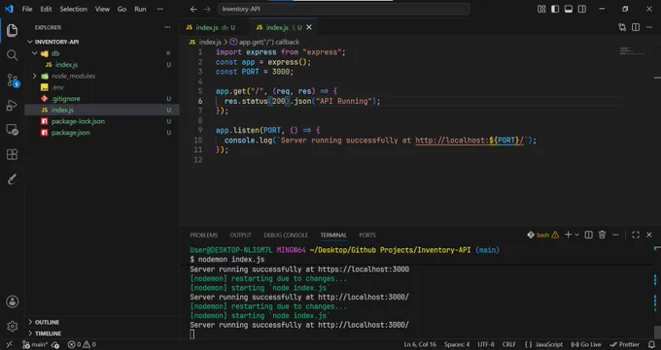Toggle the bottom Panel visibility
661x350 pixels.
pyautogui.click(x=569, y=9)
